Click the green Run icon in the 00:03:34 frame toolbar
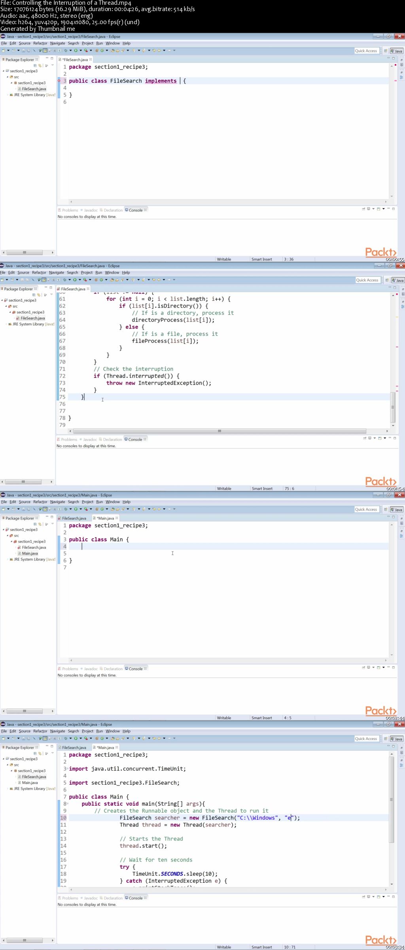 [x=76, y=738]
